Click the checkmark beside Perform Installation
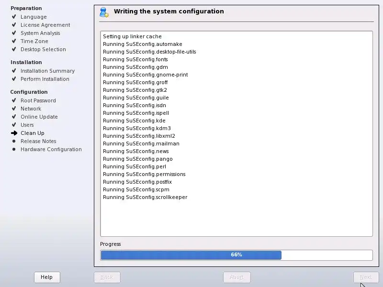Image resolution: width=383 pixels, height=287 pixels. pyautogui.click(x=14, y=79)
